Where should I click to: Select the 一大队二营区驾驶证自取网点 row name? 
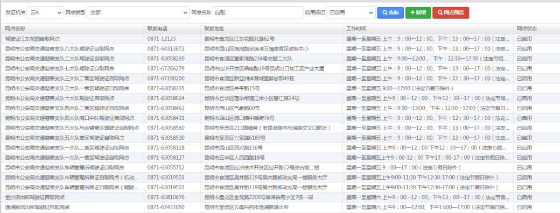(67, 148)
